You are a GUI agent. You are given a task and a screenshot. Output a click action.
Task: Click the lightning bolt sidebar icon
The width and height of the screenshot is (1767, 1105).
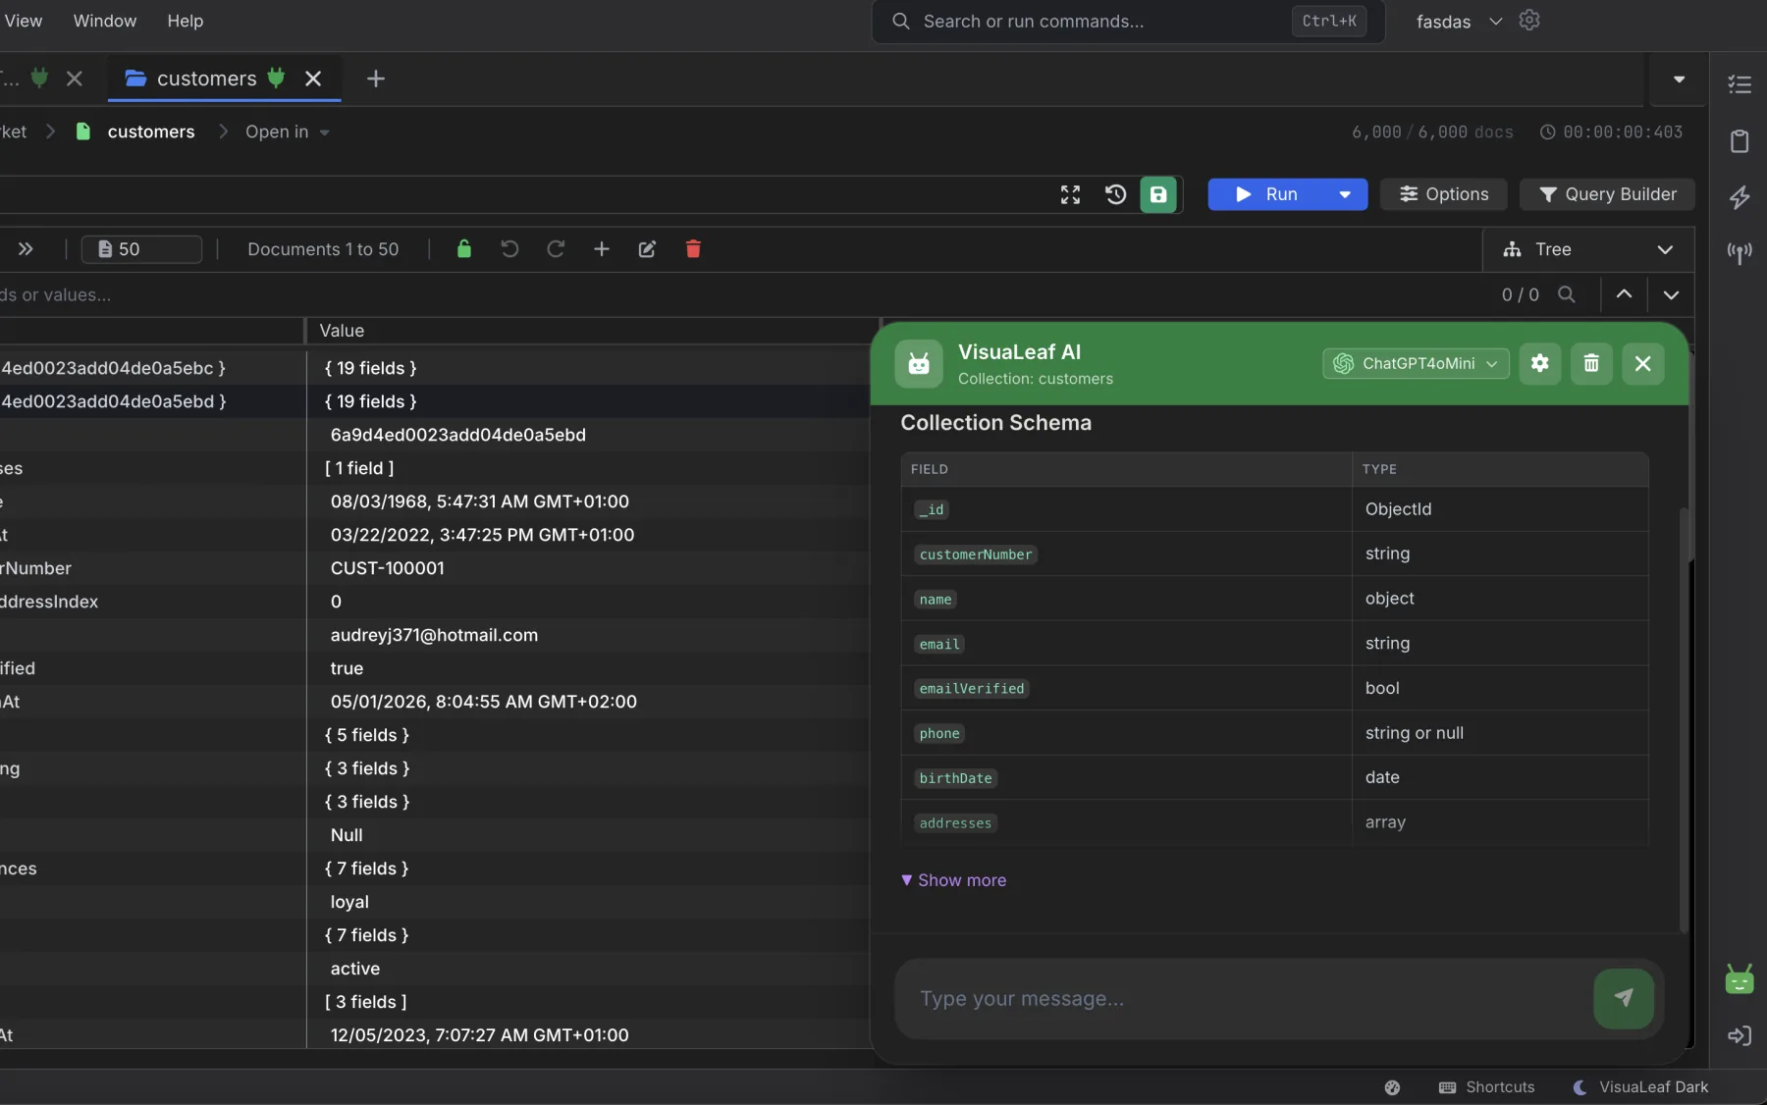point(1740,197)
